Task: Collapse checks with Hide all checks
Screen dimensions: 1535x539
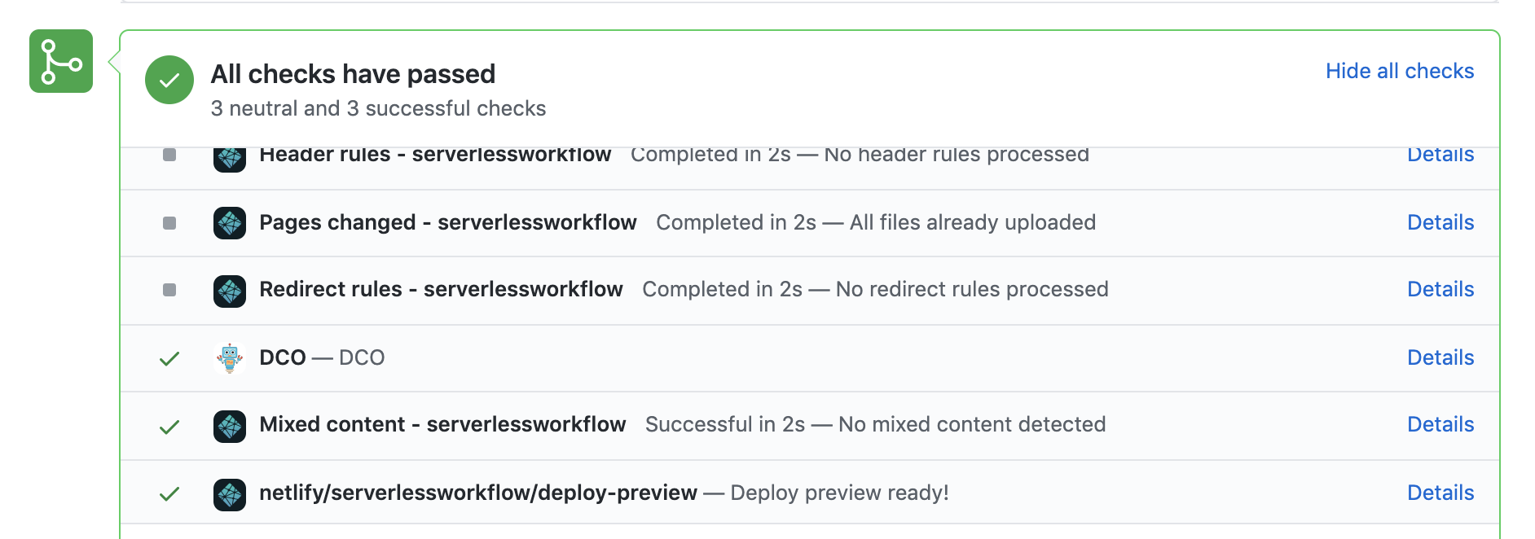Action: point(1399,71)
